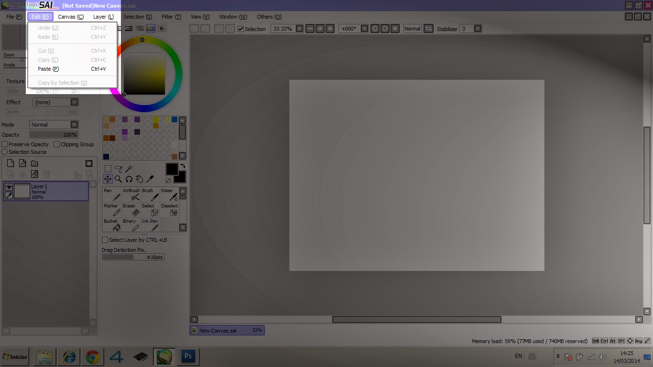Image resolution: width=653 pixels, height=367 pixels.
Task: Uncheck the Selection checkbox in the toolbar
Action: point(240,29)
